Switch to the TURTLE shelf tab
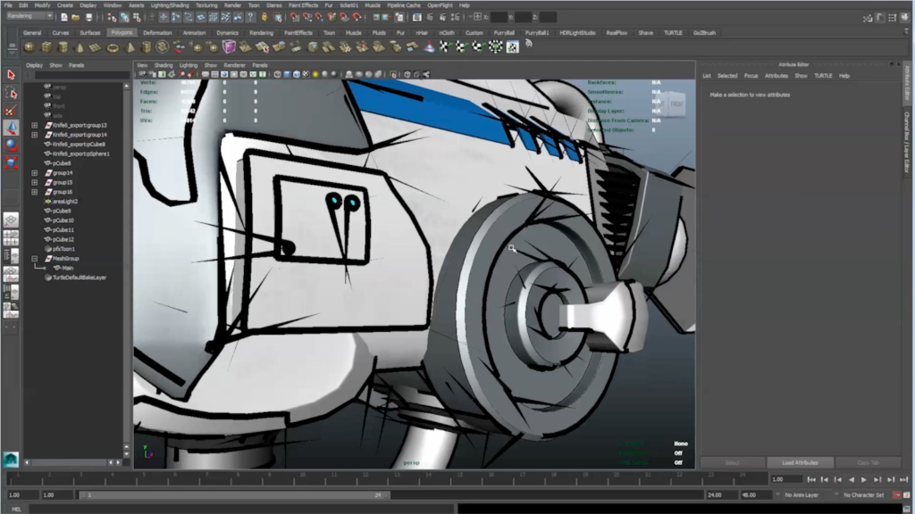The image size is (915, 514). pyautogui.click(x=673, y=33)
